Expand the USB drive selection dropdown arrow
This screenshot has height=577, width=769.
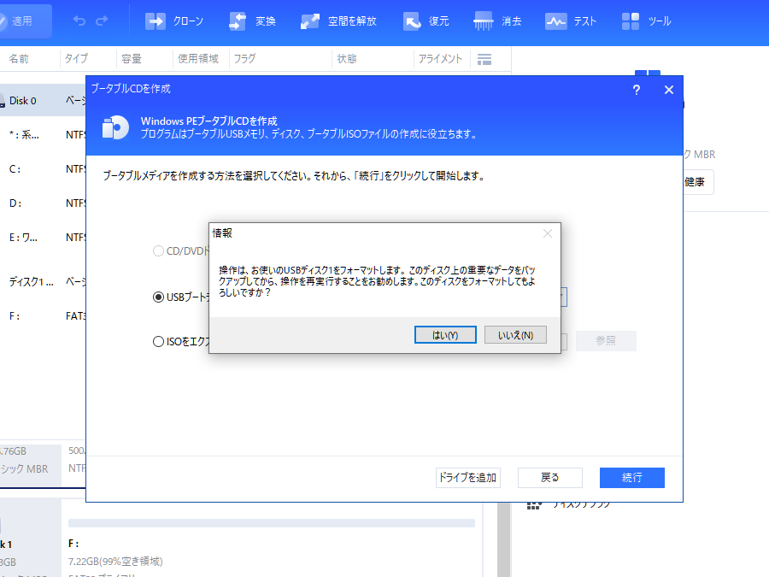564,296
